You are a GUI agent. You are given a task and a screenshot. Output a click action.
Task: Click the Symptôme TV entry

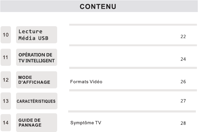[86, 123]
